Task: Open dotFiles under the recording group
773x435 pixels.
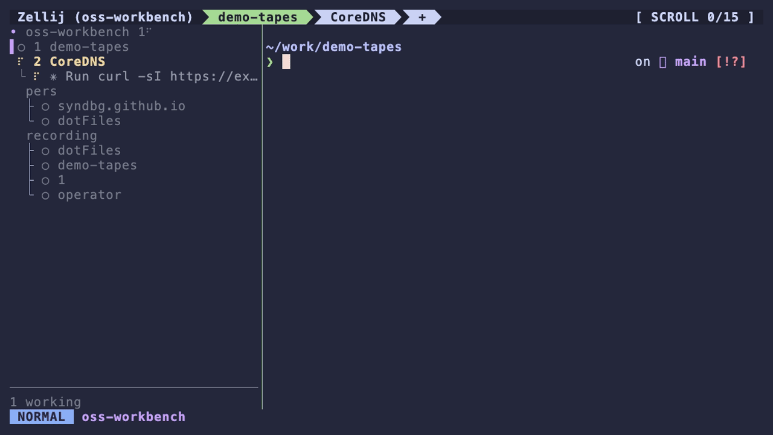Action: (89, 150)
